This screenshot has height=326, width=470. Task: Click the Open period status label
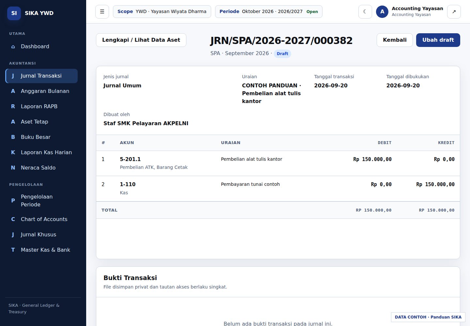click(312, 12)
